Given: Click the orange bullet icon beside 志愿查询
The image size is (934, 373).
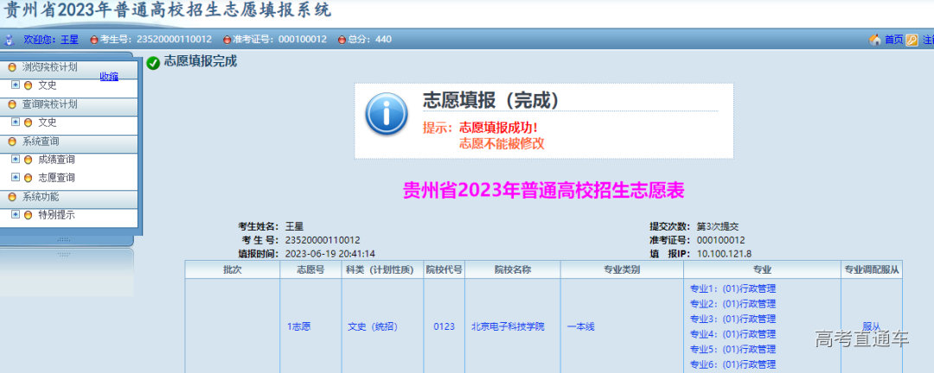Looking at the screenshot, I should [x=28, y=178].
